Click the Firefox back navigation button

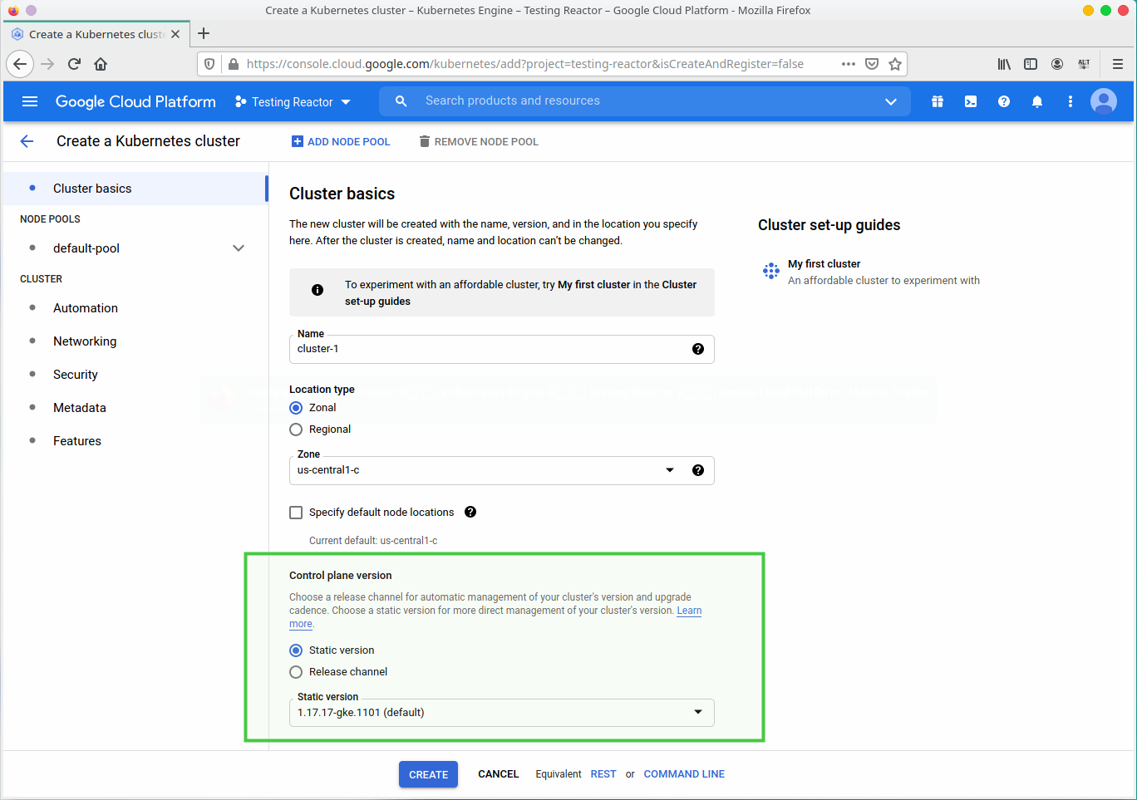tap(20, 64)
